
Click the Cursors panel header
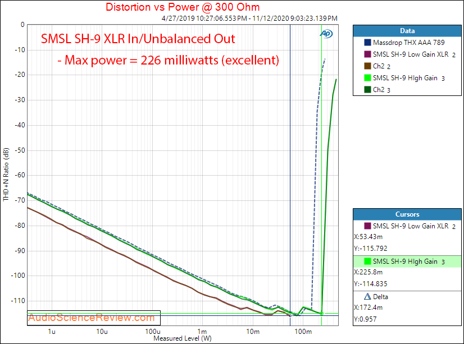(407, 214)
